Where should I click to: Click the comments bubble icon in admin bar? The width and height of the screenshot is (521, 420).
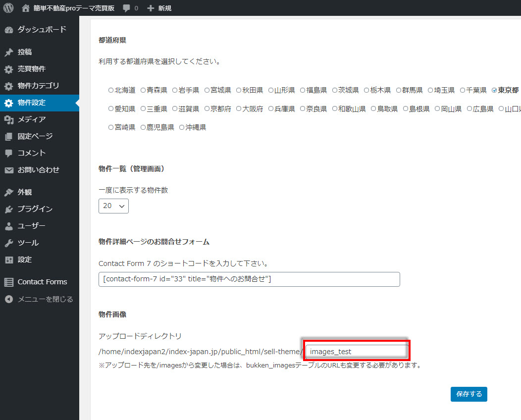127,8
